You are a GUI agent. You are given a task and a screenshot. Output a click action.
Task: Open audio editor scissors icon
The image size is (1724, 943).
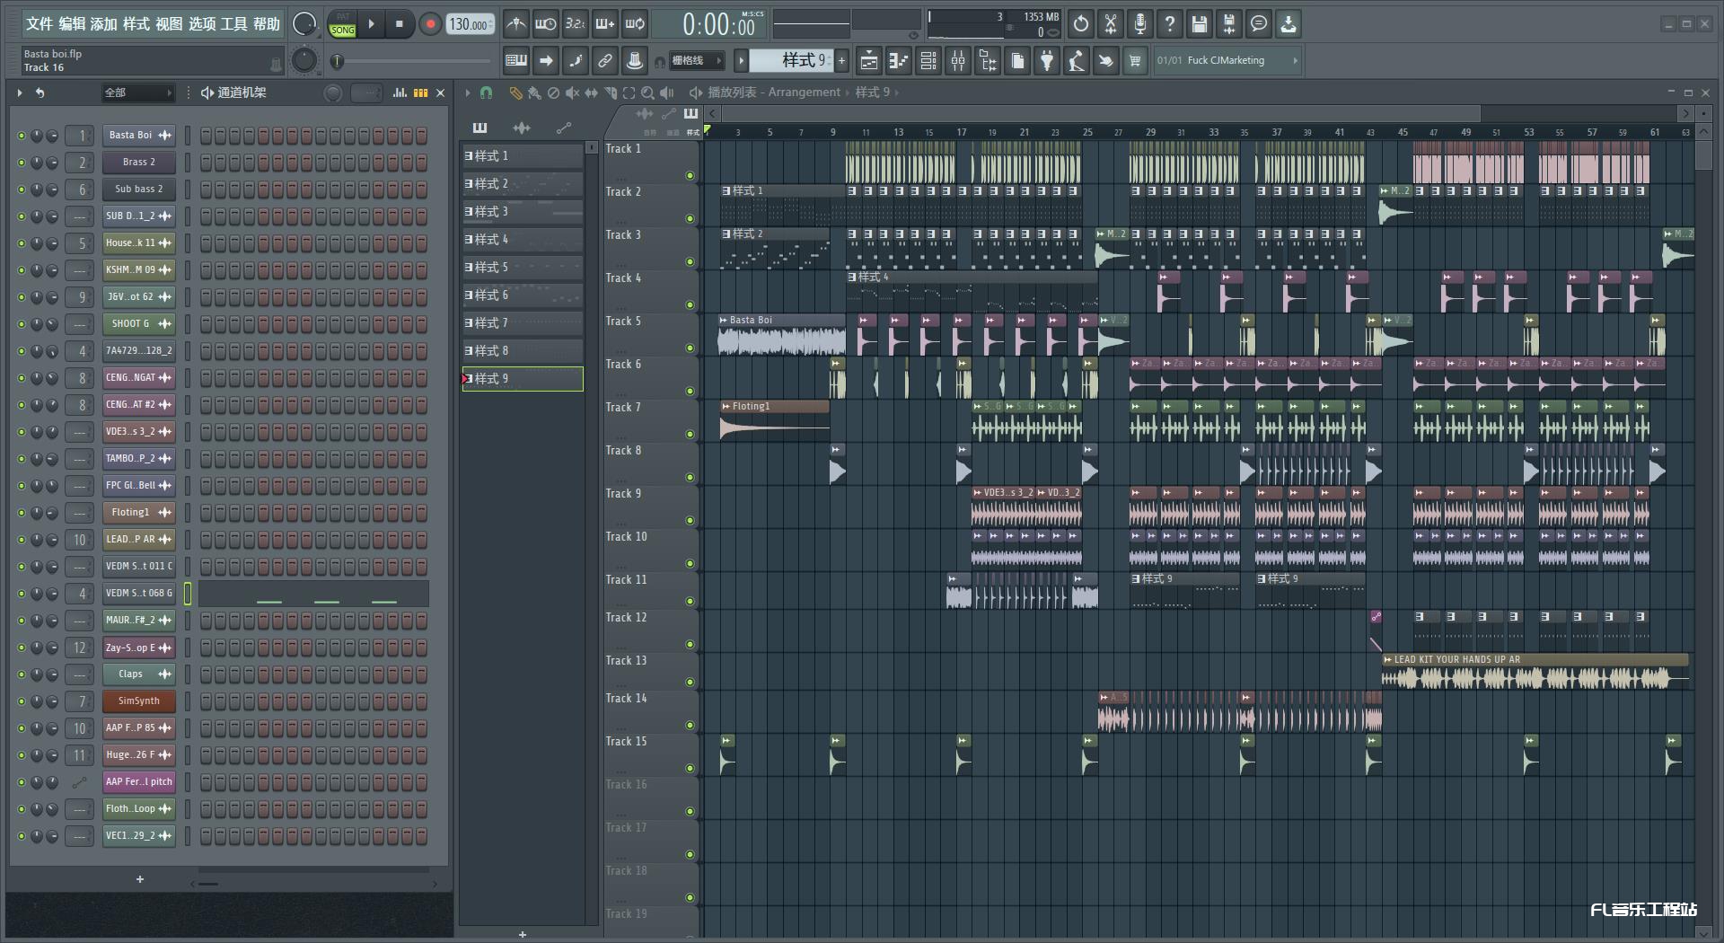click(1111, 24)
